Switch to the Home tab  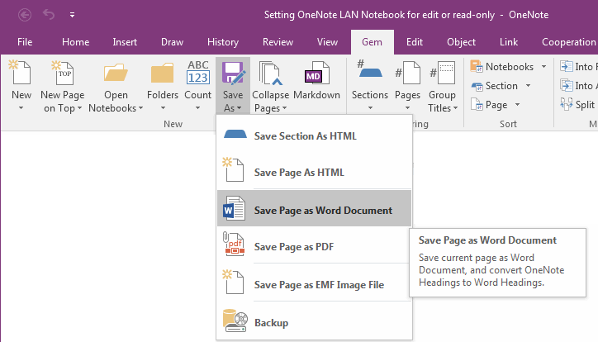coord(75,42)
